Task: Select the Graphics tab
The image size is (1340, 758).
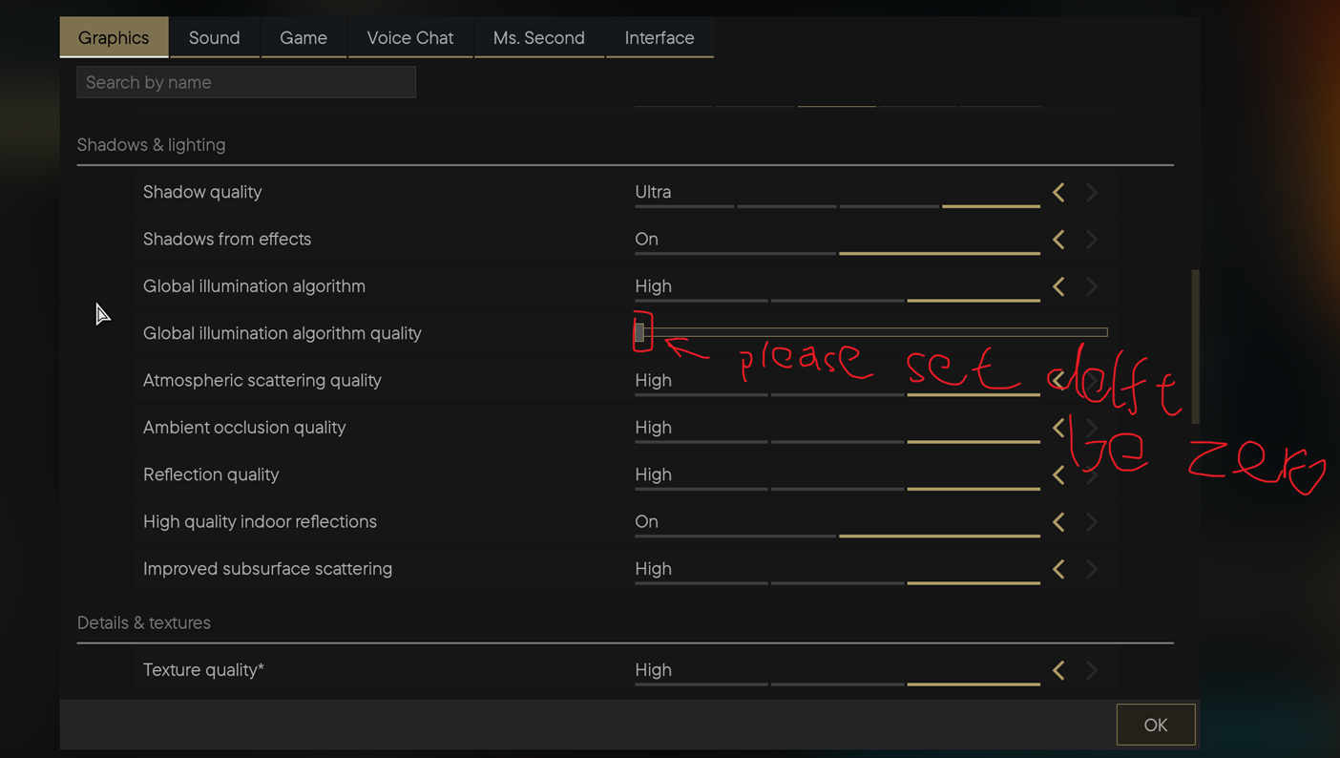Action: [114, 37]
